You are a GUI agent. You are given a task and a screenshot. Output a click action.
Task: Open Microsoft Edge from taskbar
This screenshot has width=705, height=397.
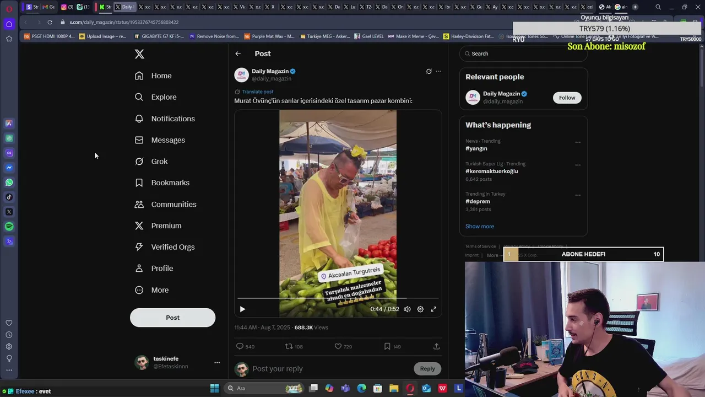click(361, 388)
